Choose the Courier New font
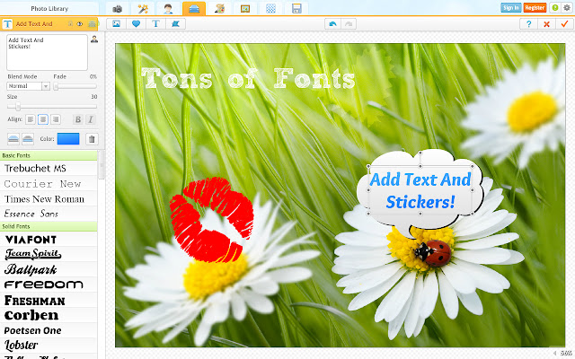 tap(49, 183)
